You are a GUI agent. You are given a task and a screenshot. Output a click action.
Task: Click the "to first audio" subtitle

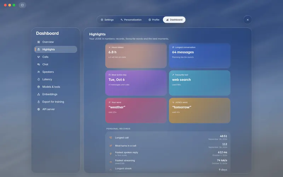pyautogui.click(x=121, y=155)
